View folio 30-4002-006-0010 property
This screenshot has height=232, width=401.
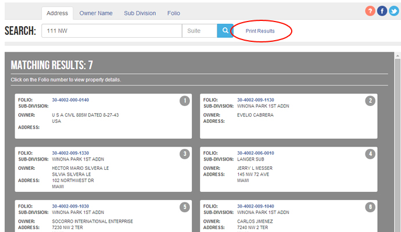point(256,154)
